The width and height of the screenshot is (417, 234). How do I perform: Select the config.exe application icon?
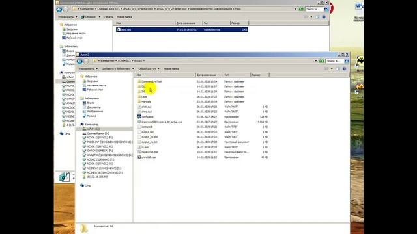coord(139,117)
